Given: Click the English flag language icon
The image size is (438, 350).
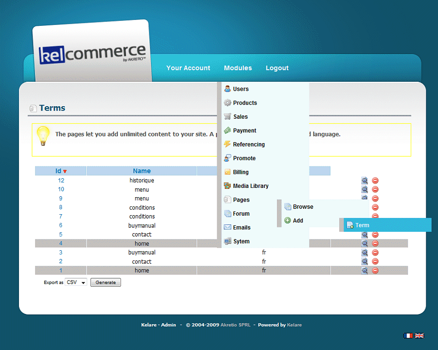Looking at the screenshot, I should 419,335.
